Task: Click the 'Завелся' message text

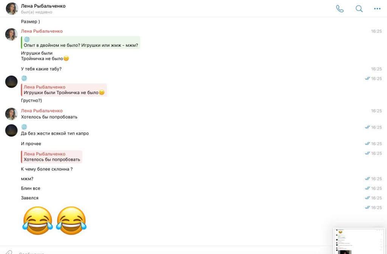Action: (x=29, y=198)
